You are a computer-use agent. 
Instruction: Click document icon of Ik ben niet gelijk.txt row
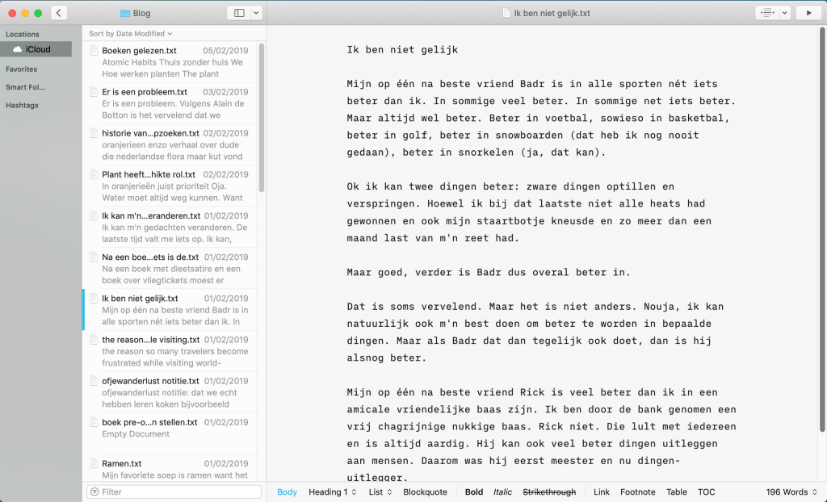pos(94,298)
